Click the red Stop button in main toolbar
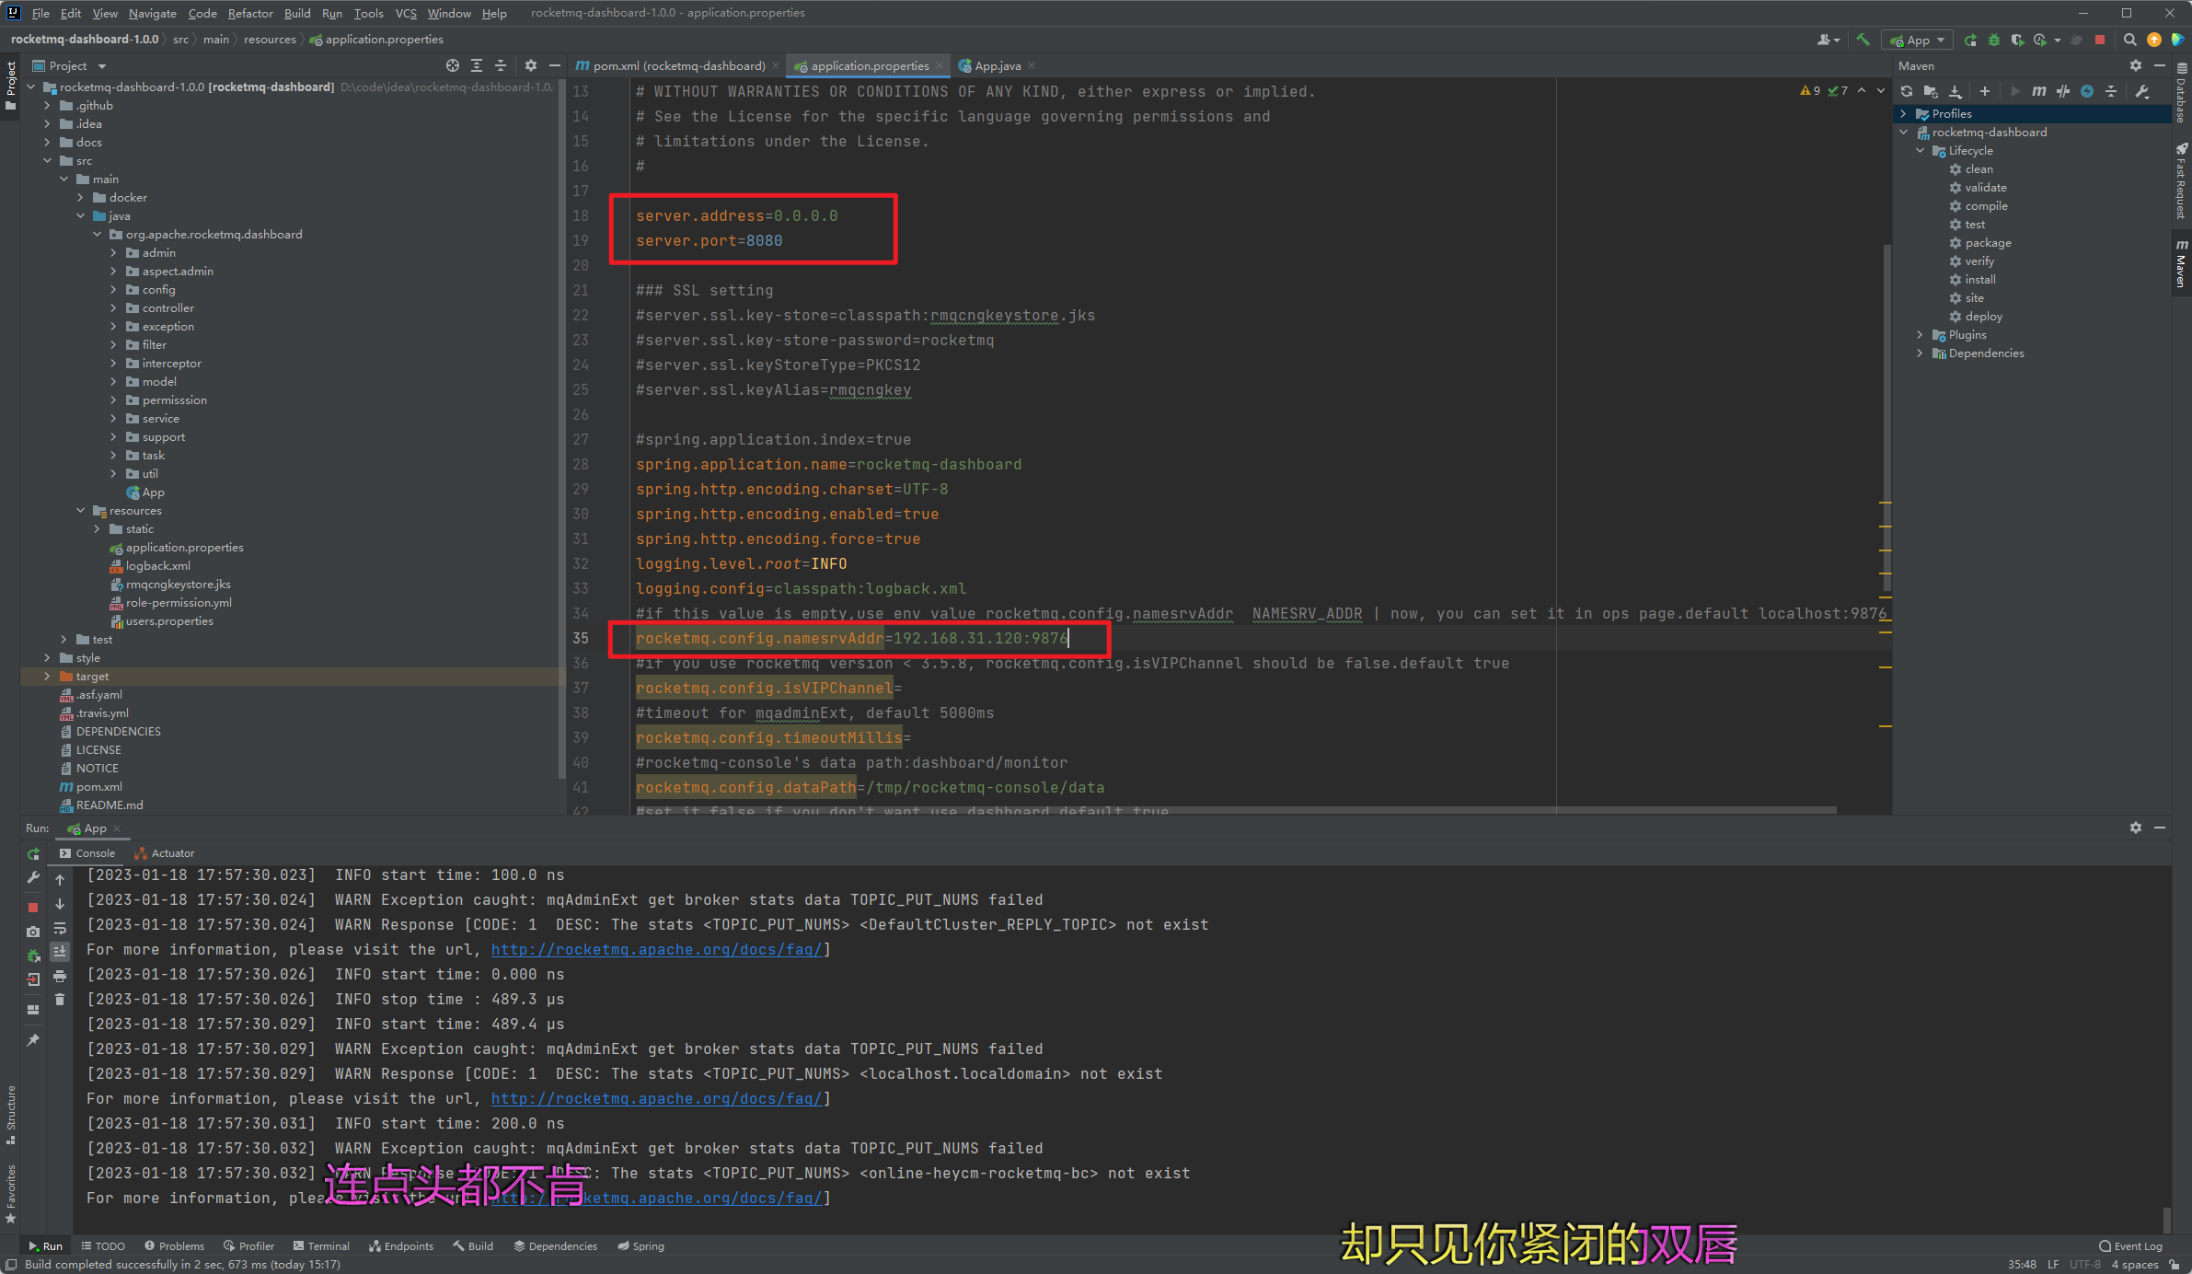The height and width of the screenshot is (1274, 2192). pos(2100,40)
